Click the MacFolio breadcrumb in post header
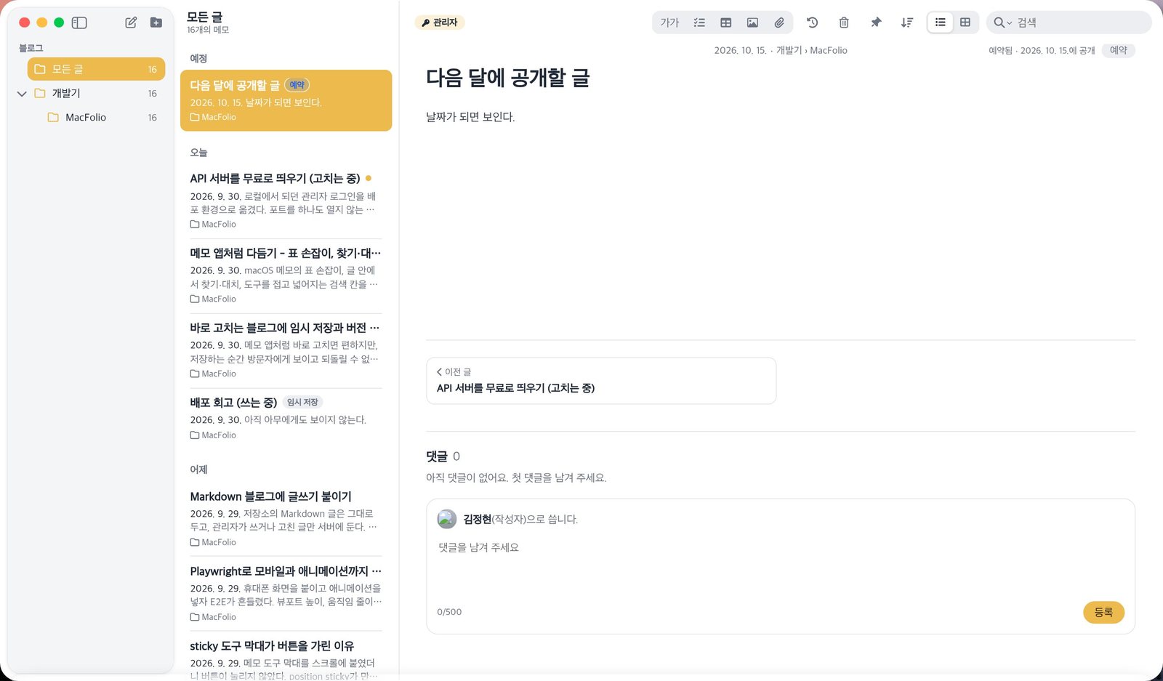1163x681 pixels. pyautogui.click(x=829, y=50)
